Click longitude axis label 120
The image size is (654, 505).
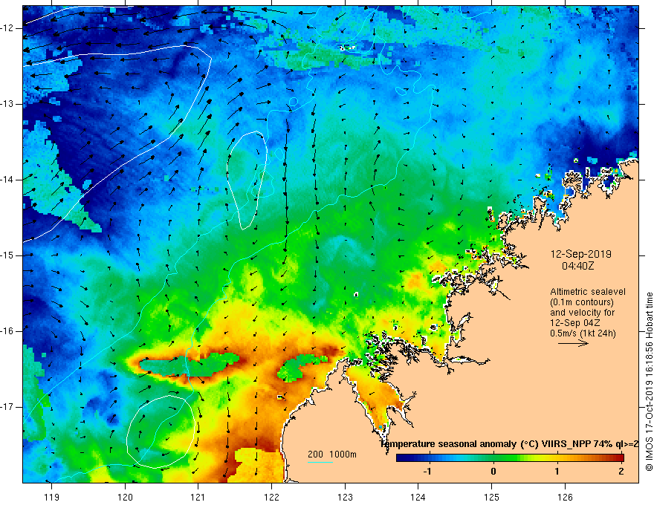click(125, 497)
